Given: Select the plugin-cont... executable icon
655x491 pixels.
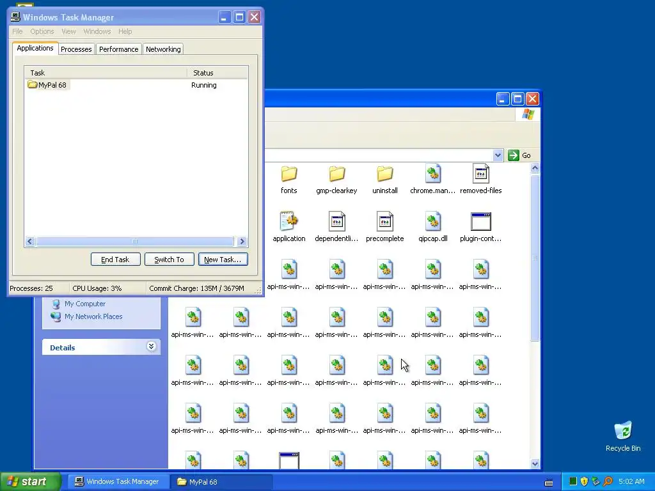Looking at the screenshot, I should click(481, 221).
